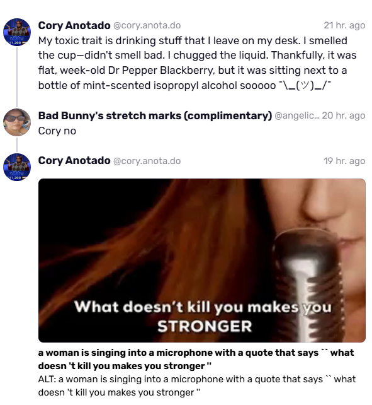Open Bad Bunny's stretch marks (complimentary) profile name
This screenshot has width=372, height=405.
(x=155, y=115)
